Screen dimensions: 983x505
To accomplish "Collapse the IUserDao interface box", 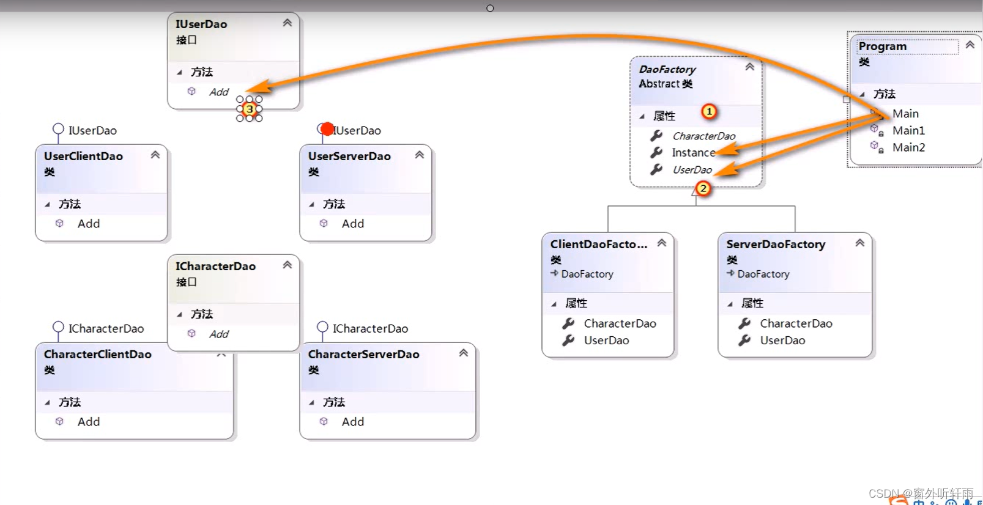I will click(x=287, y=23).
